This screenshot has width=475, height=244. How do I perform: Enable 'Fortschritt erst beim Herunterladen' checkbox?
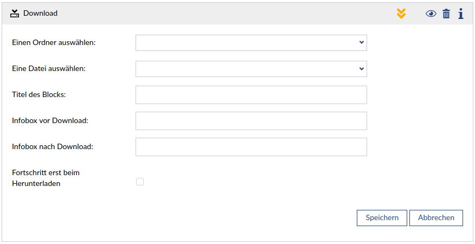[x=140, y=182]
